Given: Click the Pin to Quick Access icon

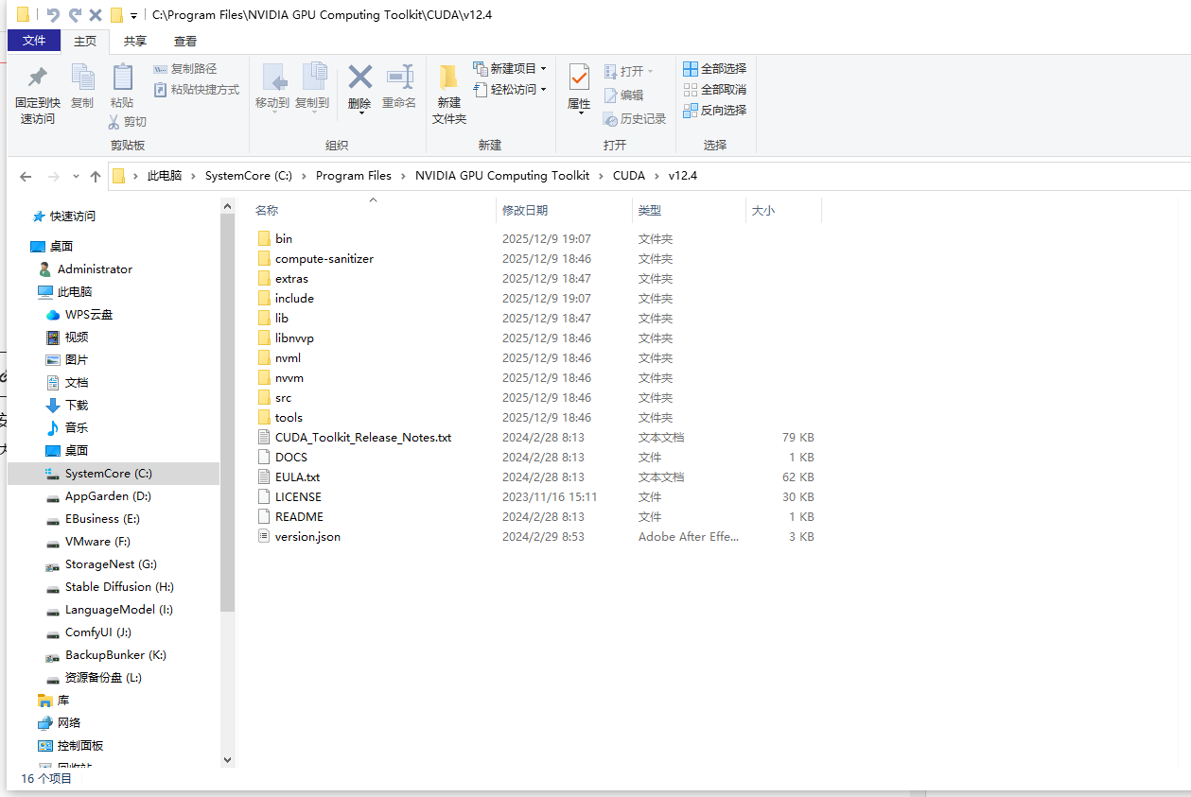Looking at the screenshot, I should pyautogui.click(x=37, y=79).
